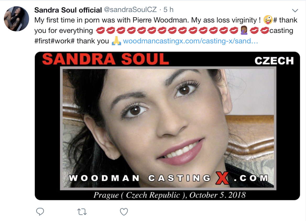Image resolution: width=306 pixels, height=221 pixels.
Task: Click the Prague October 5. 2018 caption
Action: tap(170, 195)
